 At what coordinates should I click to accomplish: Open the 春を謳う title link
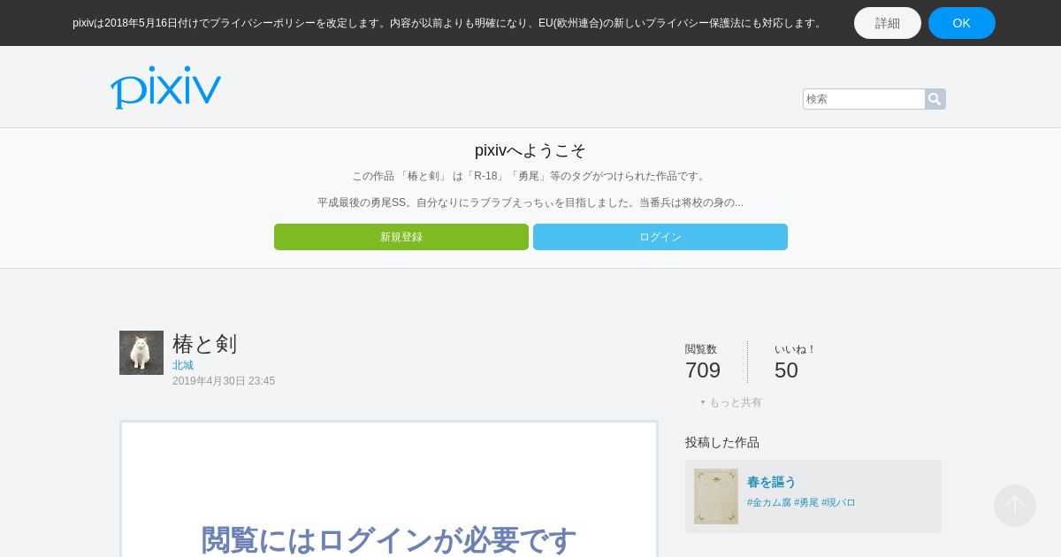pyautogui.click(x=772, y=482)
